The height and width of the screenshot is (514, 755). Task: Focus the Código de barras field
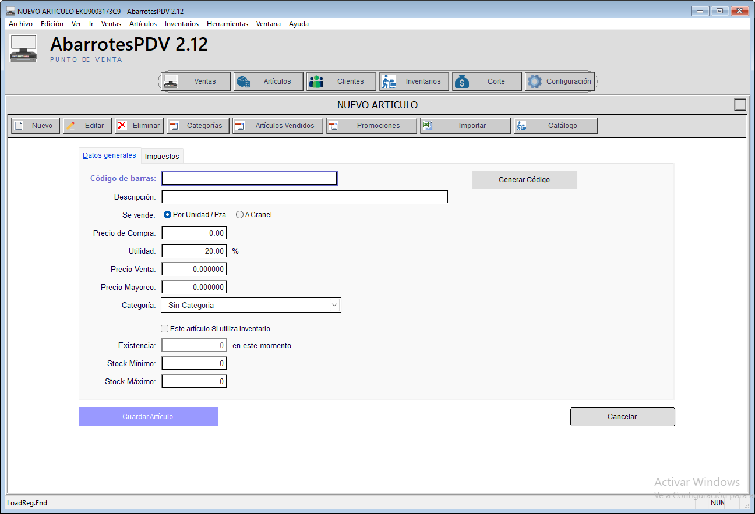pyautogui.click(x=249, y=178)
